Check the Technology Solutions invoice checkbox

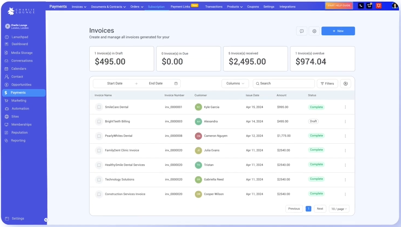point(99,180)
